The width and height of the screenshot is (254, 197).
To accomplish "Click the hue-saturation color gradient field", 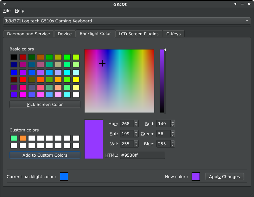I will pos(119,81).
